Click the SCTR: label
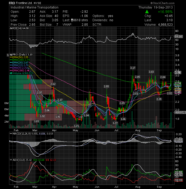Viewport: 186px width, 189px height. 97,25
